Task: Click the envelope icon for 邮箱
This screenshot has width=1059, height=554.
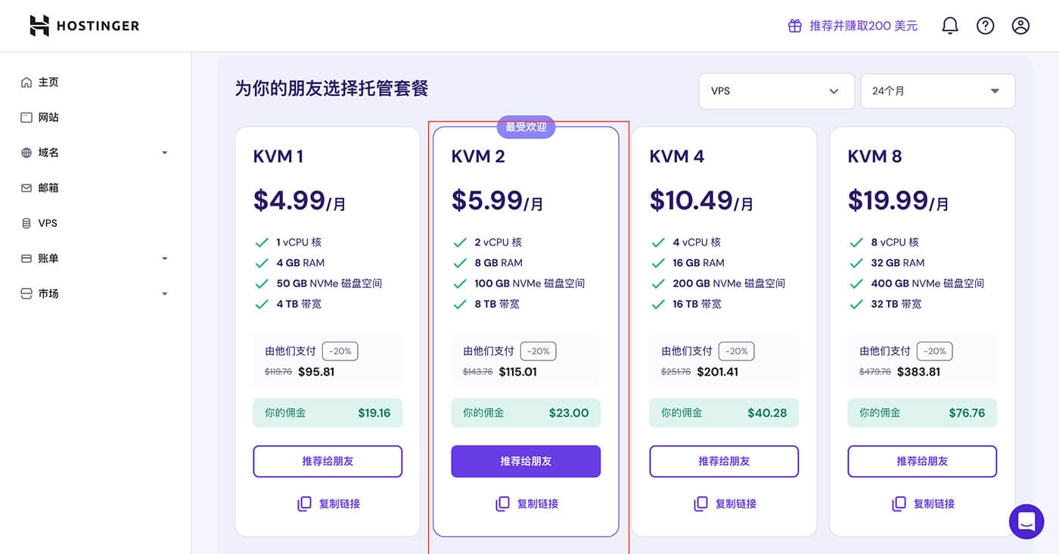Action: [26, 187]
